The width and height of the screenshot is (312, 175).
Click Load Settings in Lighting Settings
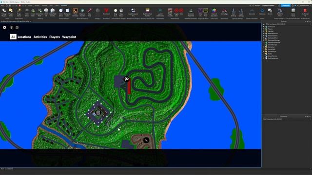pyautogui.click(x=241, y=12)
